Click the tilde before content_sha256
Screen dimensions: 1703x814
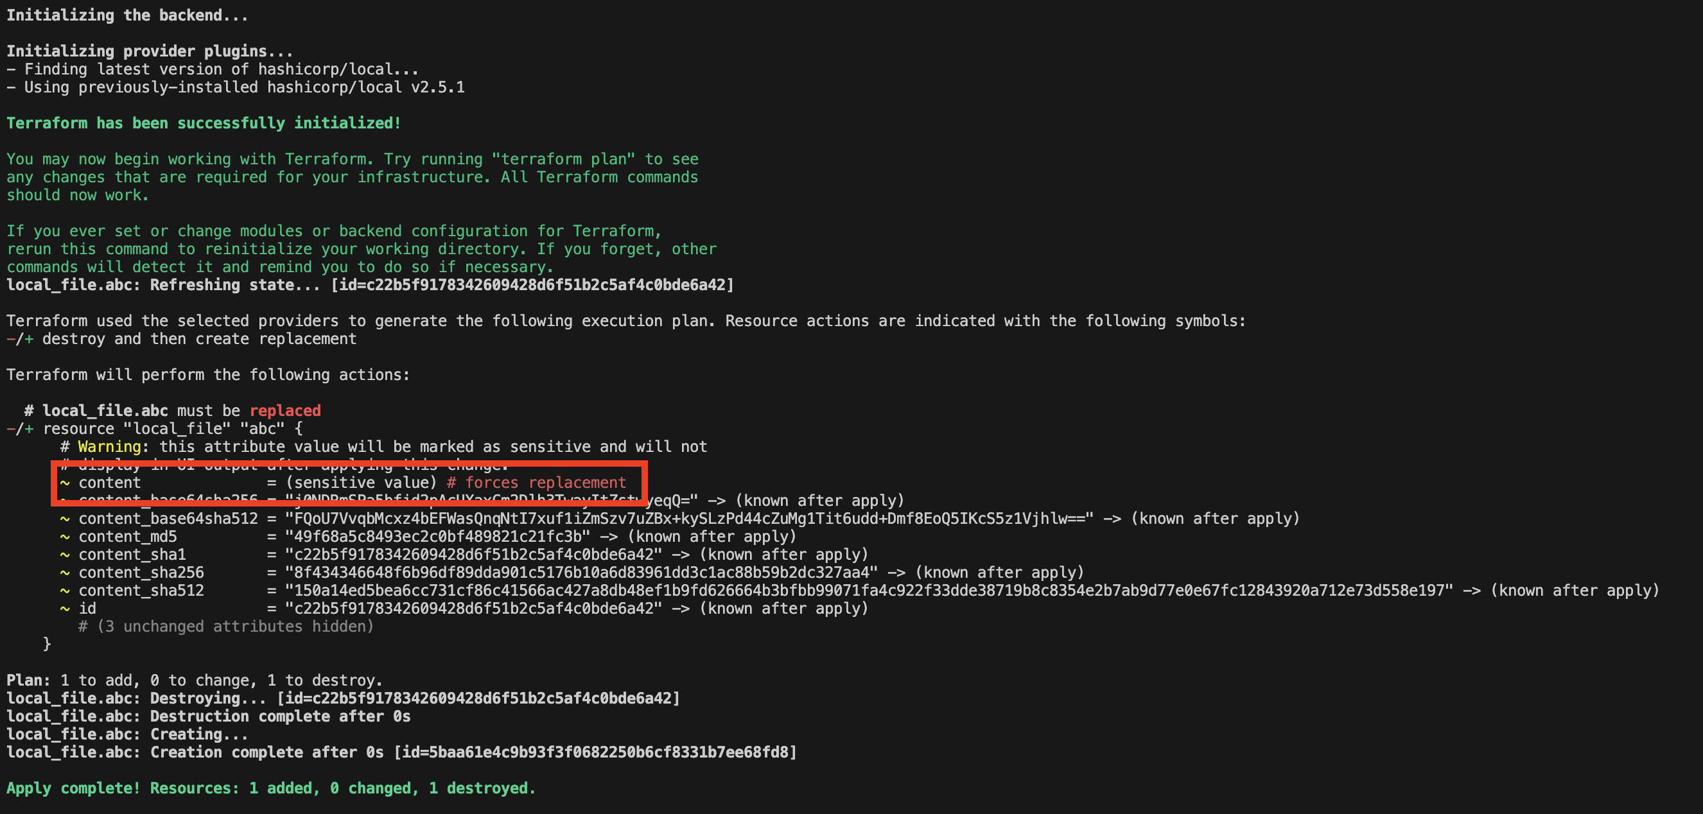tap(65, 572)
